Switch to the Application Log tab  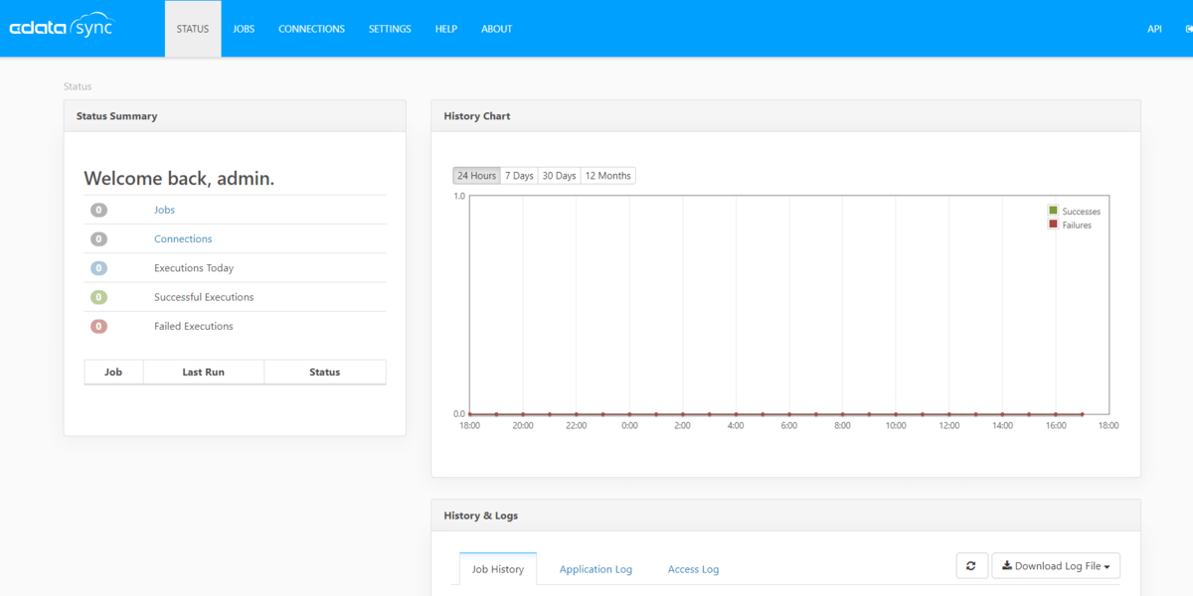point(596,569)
